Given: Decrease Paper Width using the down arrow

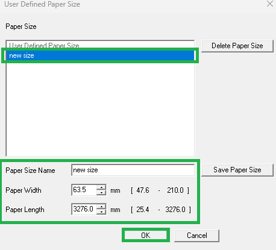Looking at the screenshot, I should point(101,193).
